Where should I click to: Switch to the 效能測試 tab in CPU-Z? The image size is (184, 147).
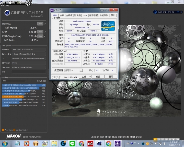(104, 15)
